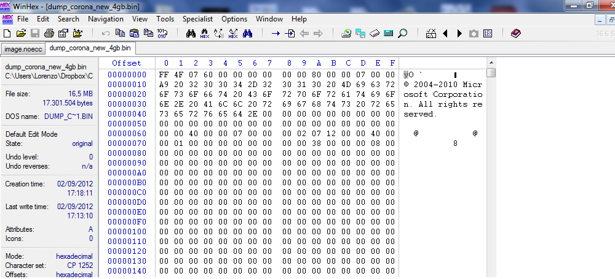Click the Copy block toolbar icon

tap(120, 33)
